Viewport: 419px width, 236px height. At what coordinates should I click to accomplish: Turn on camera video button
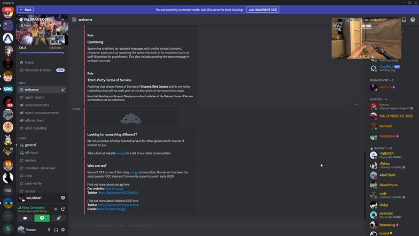25,218
